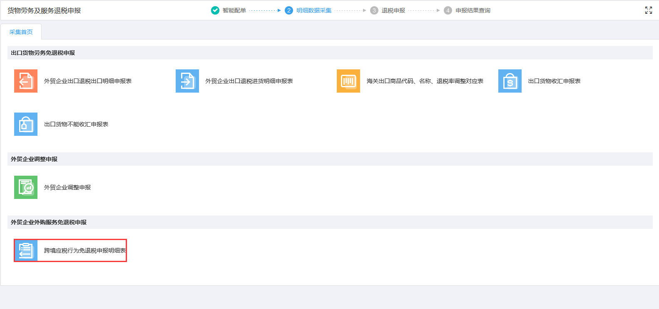
Task: Go to the 智能配单 step label
Action: point(234,10)
